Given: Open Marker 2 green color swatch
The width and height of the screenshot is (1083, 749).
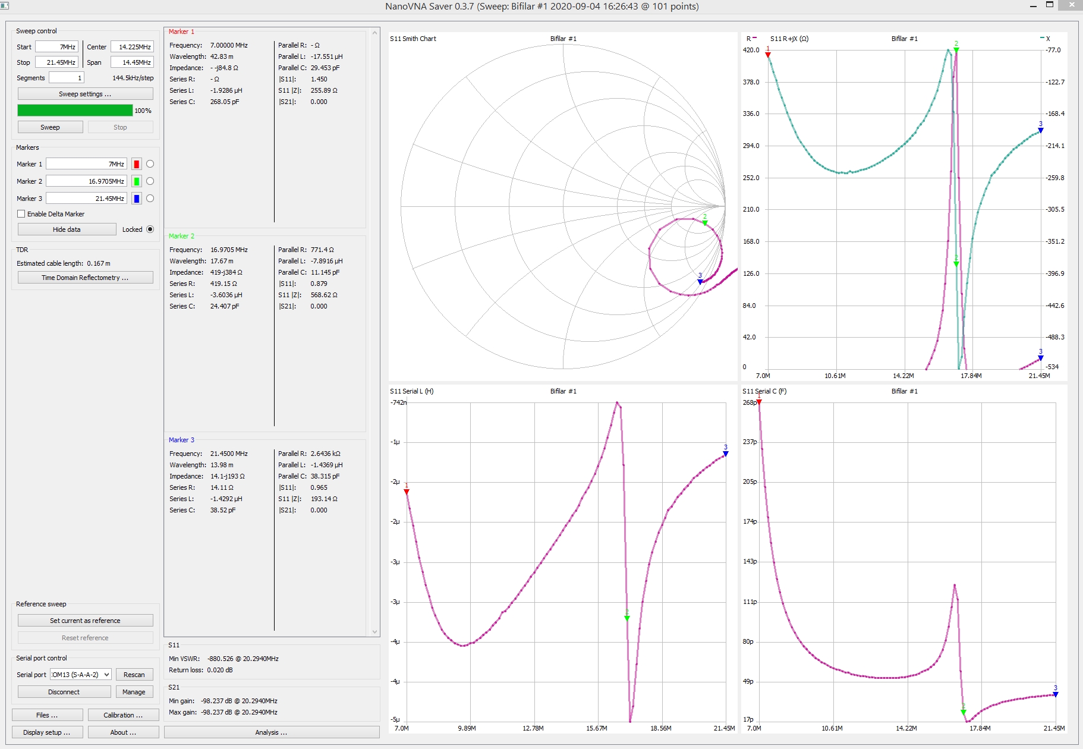Looking at the screenshot, I should coord(137,181).
